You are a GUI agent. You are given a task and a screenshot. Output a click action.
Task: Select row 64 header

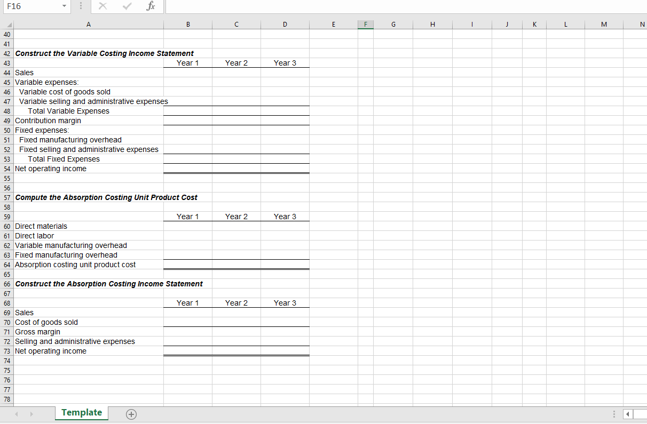[x=7, y=265]
